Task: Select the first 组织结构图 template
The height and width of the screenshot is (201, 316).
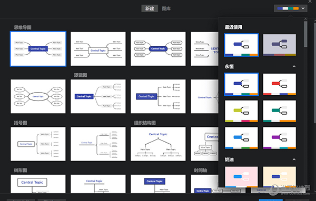Action: click(158, 144)
